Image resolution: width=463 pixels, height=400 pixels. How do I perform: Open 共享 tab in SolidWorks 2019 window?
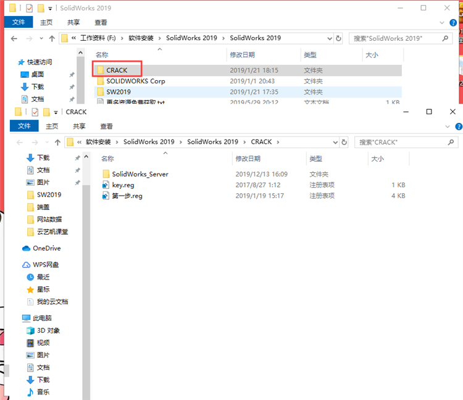tap(73, 22)
